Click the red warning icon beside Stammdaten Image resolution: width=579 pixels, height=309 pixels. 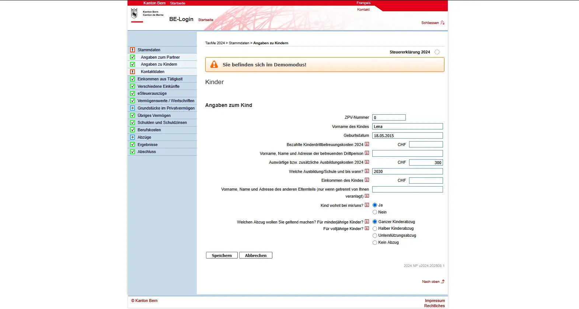(x=132, y=50)
